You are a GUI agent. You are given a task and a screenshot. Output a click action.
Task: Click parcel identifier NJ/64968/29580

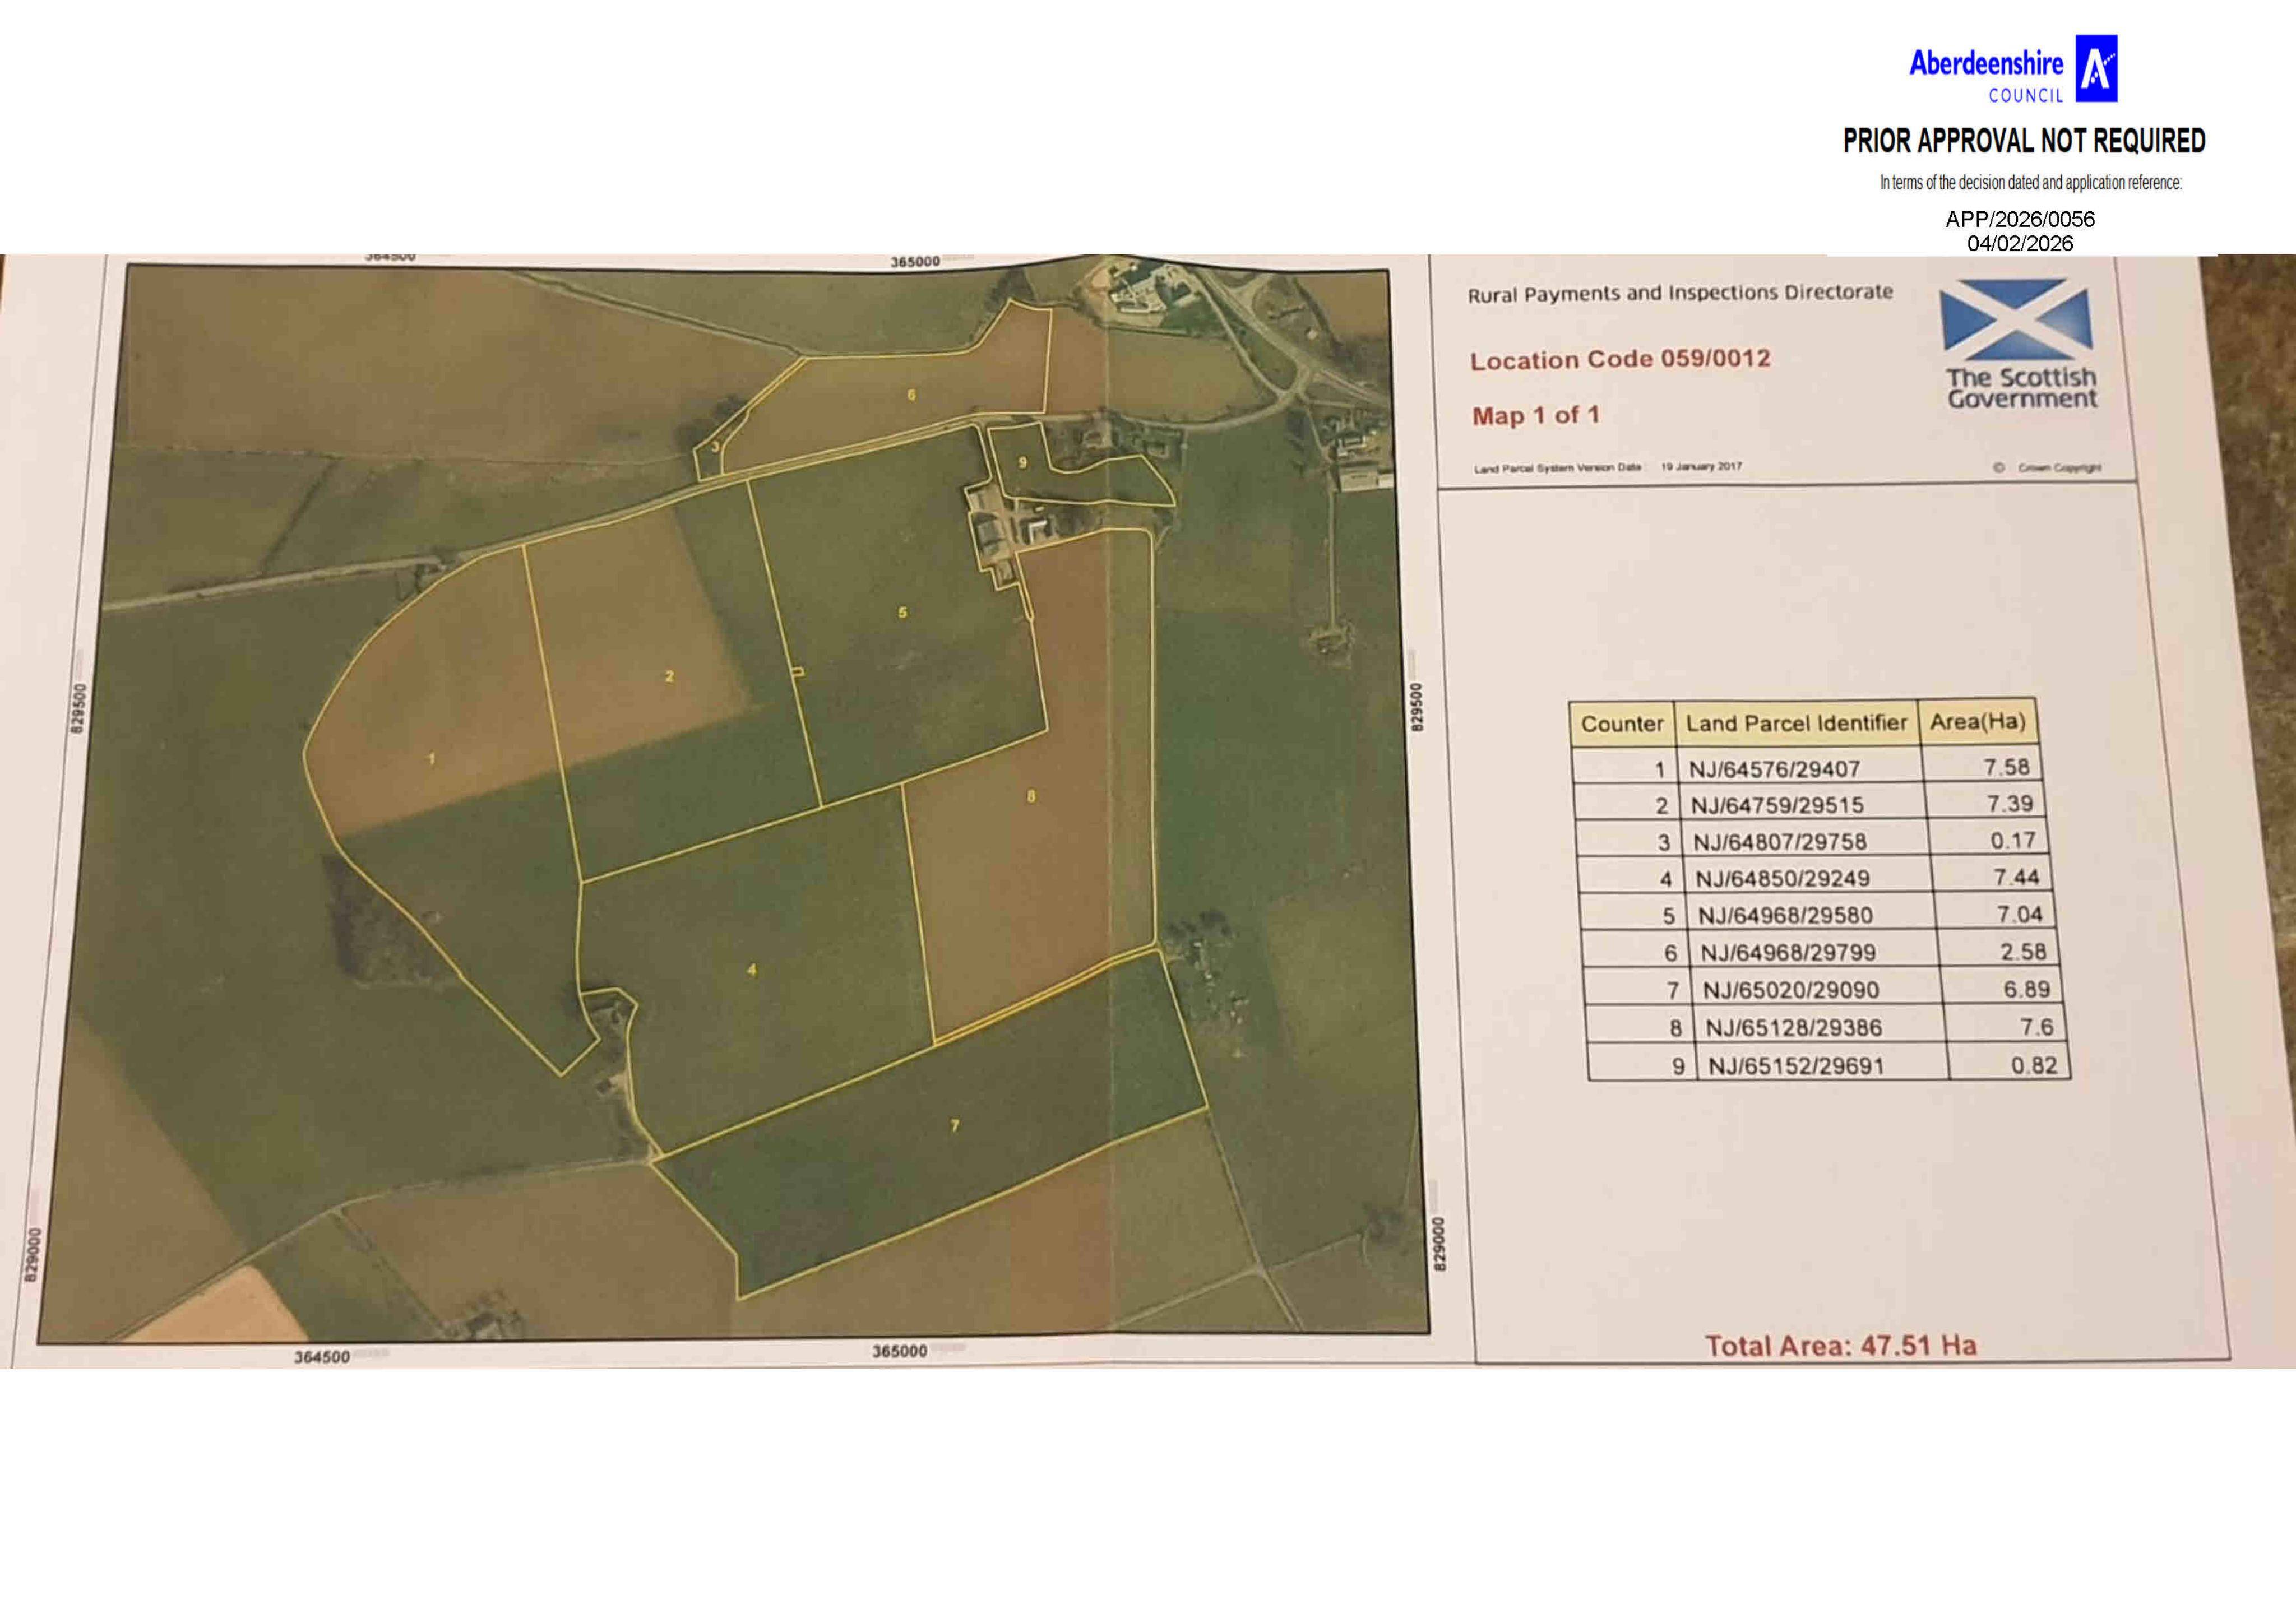coord(1785,916)
